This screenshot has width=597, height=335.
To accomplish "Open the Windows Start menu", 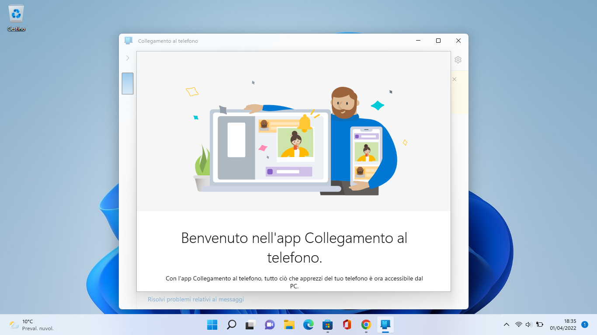I will tap(212, 325).
